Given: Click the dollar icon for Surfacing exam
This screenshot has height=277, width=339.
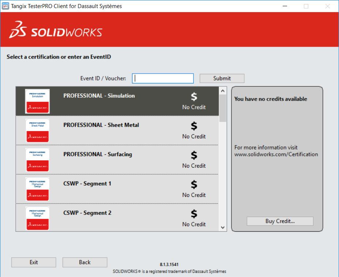Looking at the screenshot, I should [194, 155].
